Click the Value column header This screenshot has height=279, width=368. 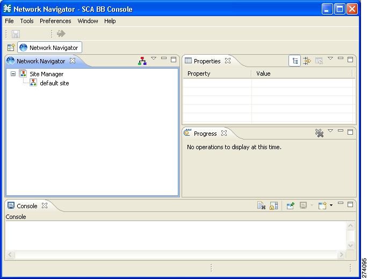[302, 74]
